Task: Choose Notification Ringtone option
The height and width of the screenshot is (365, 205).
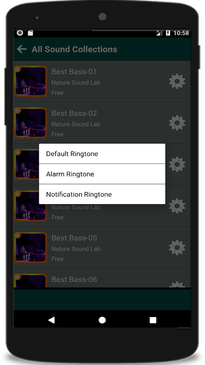Action: coord(102,194)
